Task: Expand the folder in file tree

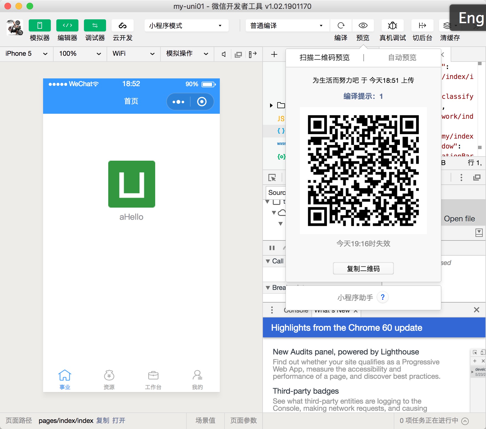Action: point(271,105)
